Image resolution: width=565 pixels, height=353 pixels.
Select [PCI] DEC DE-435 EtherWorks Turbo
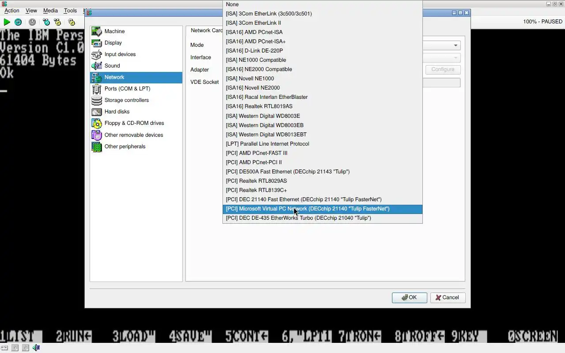point(322,218)
